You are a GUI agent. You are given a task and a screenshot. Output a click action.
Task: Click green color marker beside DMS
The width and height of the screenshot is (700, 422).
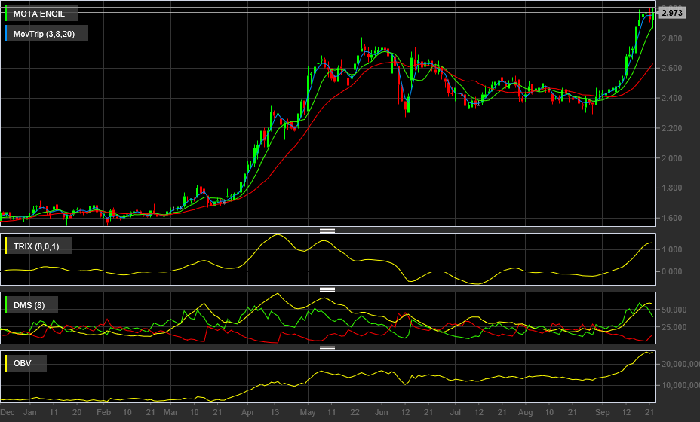coord(6,305)
